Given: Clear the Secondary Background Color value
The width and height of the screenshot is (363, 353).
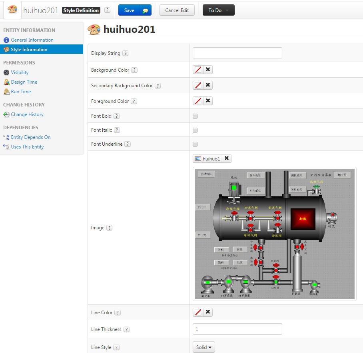Looking at the screenshot, I should [208, 85].
